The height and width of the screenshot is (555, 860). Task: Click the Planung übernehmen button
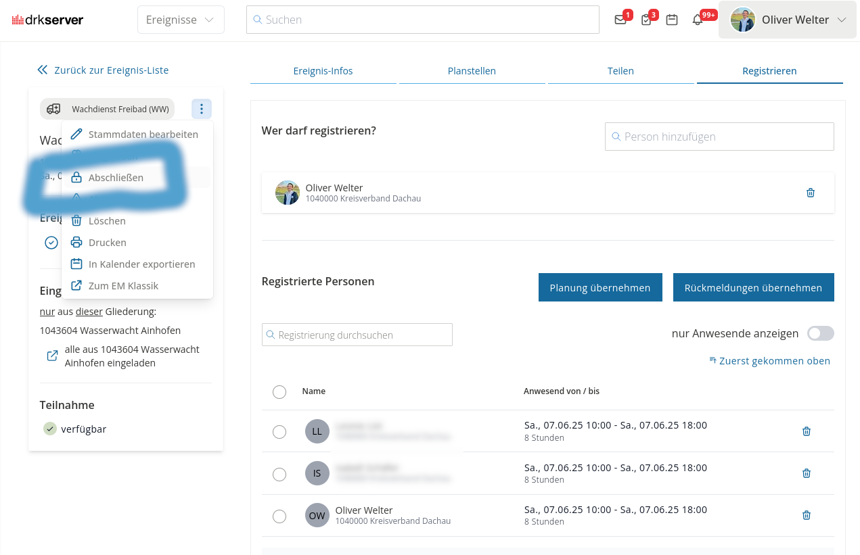(x=600, y=287)
